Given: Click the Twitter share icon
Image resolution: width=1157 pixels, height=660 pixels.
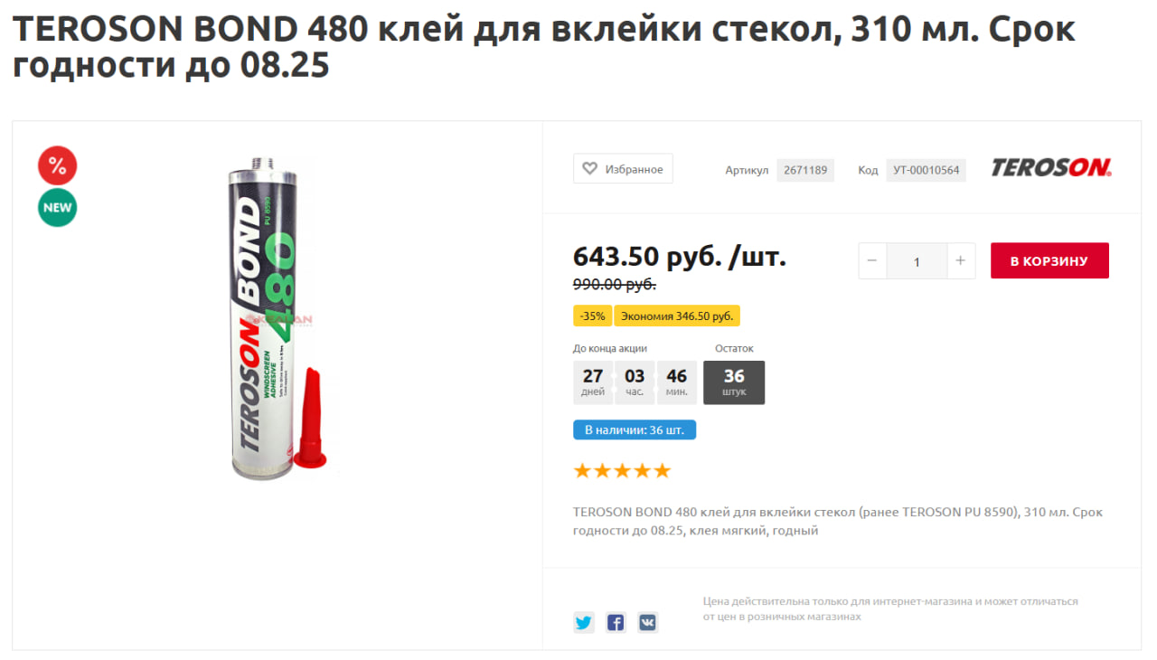Looking at the screenshot, I should coord(584,622).
